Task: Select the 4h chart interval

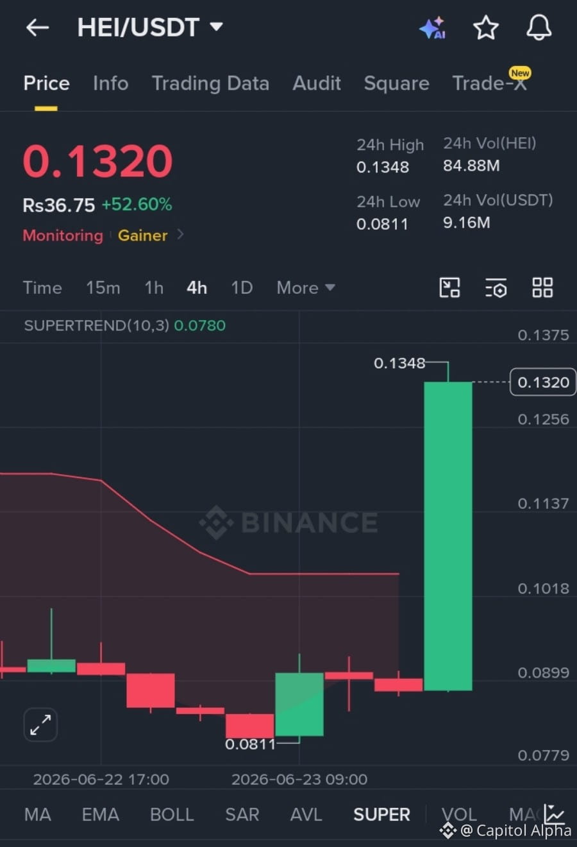Action: click(x=197, y=287)
